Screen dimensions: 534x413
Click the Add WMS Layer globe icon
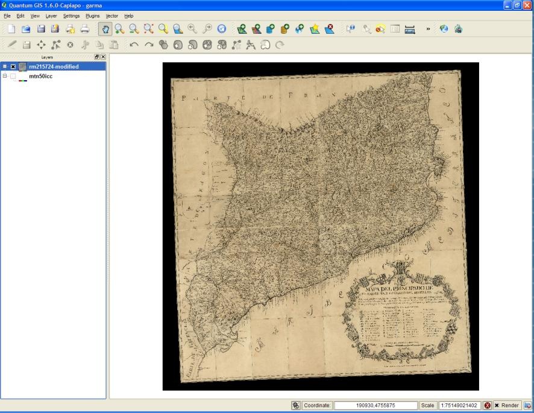tap(300, 29)
